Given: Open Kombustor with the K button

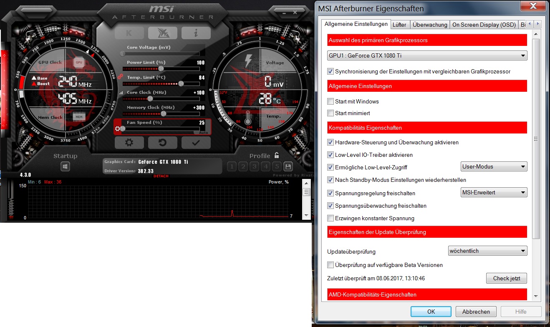Looking at the screenshot, I should (129, 33).
